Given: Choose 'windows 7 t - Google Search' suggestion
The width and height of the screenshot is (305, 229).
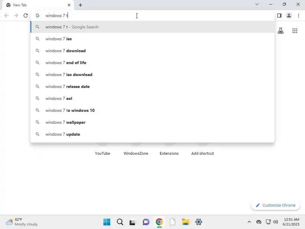Looking at the screenshot, I should pyautogui.click(x=152, y=27).
